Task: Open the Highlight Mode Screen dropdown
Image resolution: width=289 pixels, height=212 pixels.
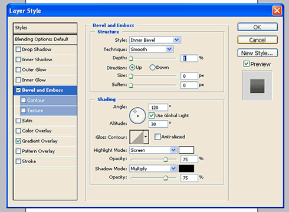Action: [x=153, y=150]
